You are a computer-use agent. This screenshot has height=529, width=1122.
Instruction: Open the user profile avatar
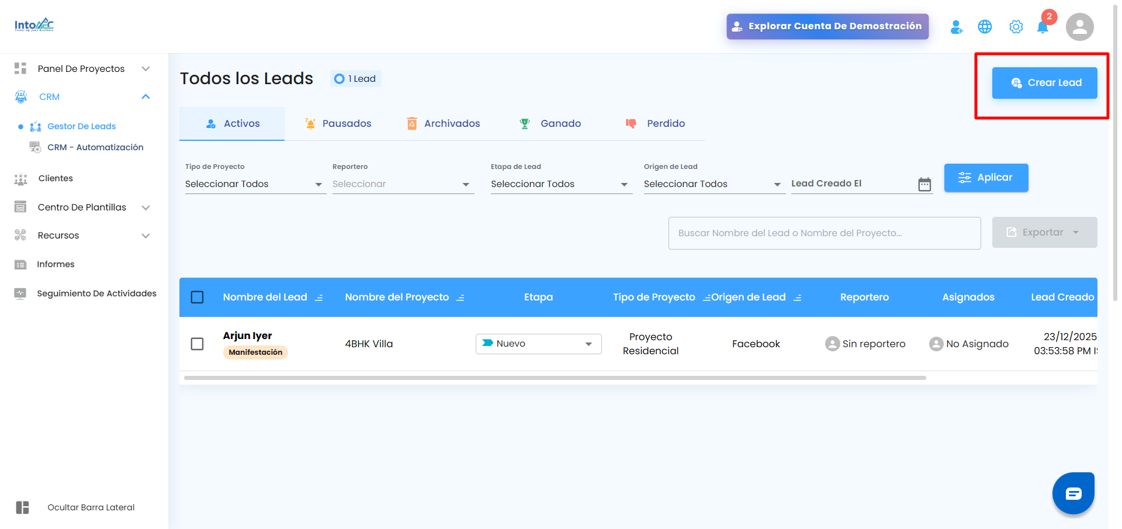1079,27
